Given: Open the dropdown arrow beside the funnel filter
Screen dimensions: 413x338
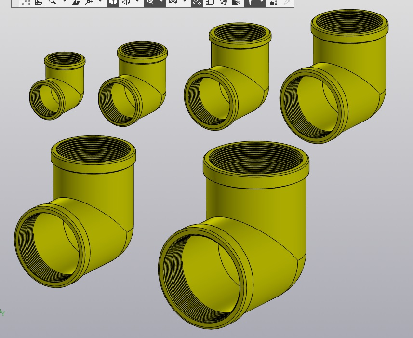Looking at the screenshot, I should click(x=261, y=2).
